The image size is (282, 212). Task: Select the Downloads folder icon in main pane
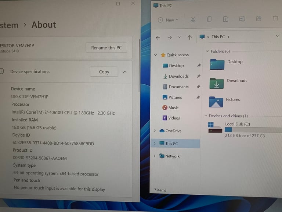click(217, 83)
